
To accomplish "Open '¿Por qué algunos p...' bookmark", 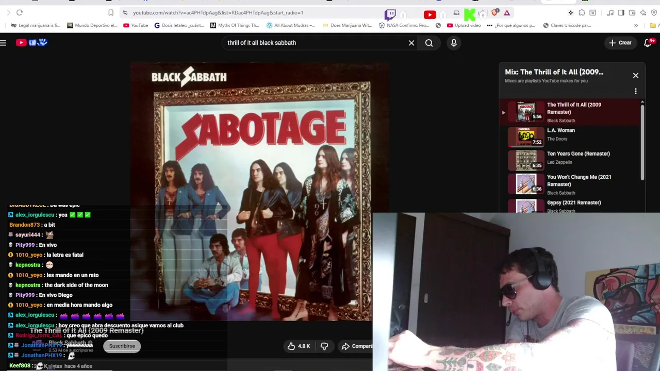I will (511, 25).
